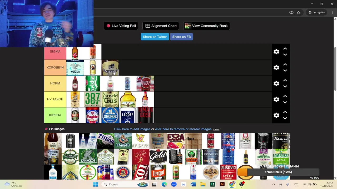The image size is (337, 189).
Task: Open Microsoft Edge from taskbar
Action: click(164, 184)
